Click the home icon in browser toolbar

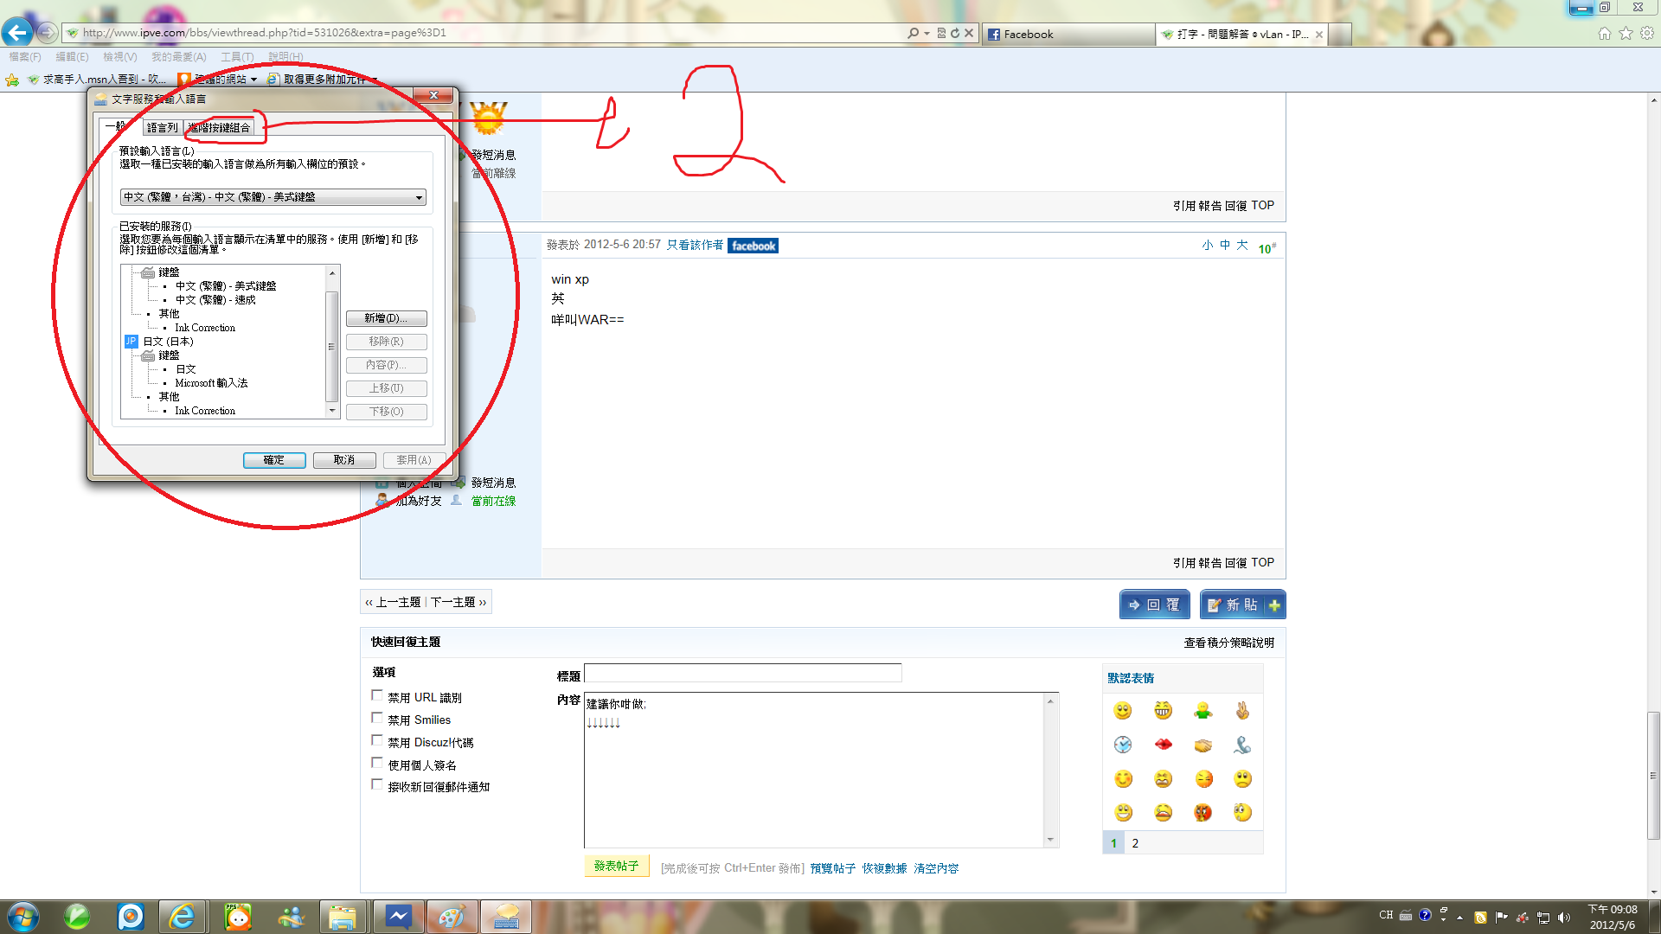pos(1605,33)
